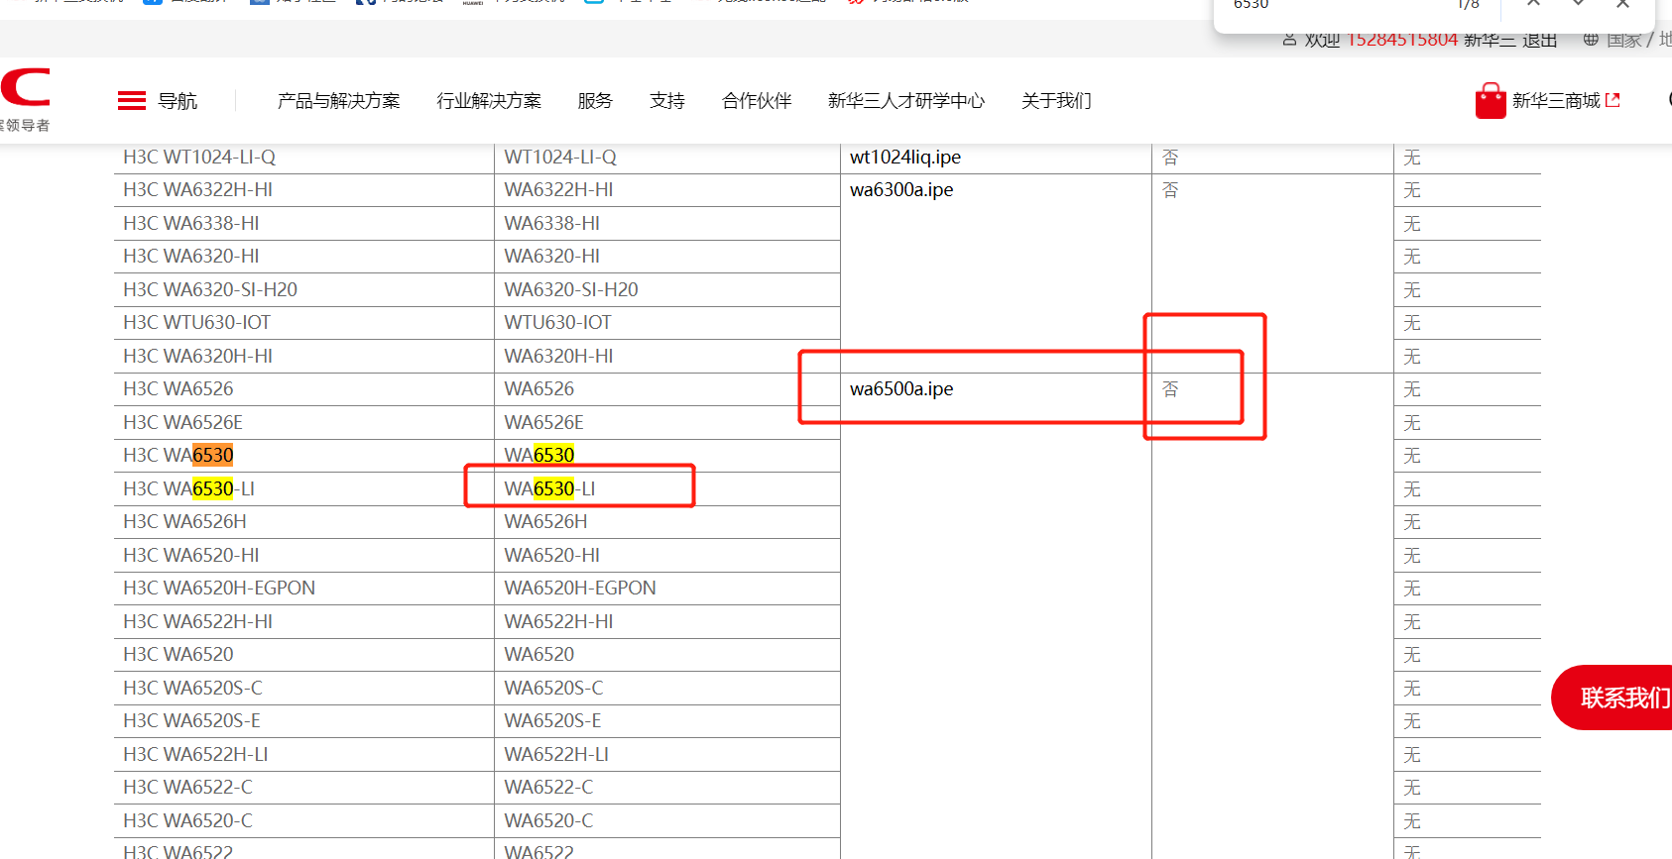This screenshot has width=1672, height=859.
Task: Click external-link icon beside 新华三商城
Action: point(1612,100)
